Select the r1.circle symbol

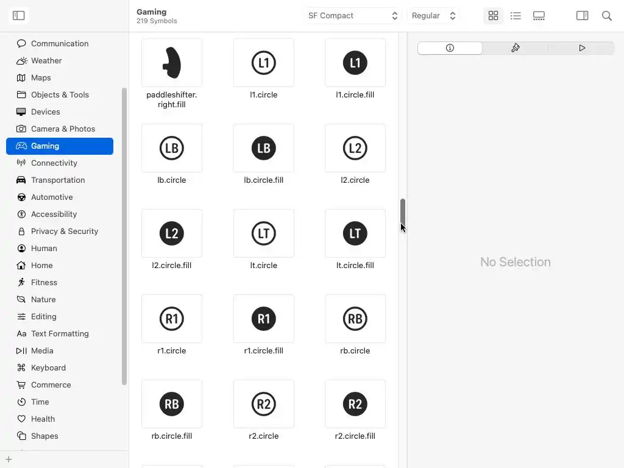pyautogui.click(x=172, y=319)
